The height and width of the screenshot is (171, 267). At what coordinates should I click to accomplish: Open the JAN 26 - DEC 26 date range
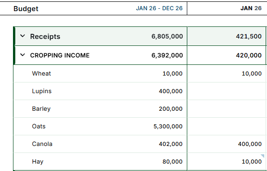point(159,8)
